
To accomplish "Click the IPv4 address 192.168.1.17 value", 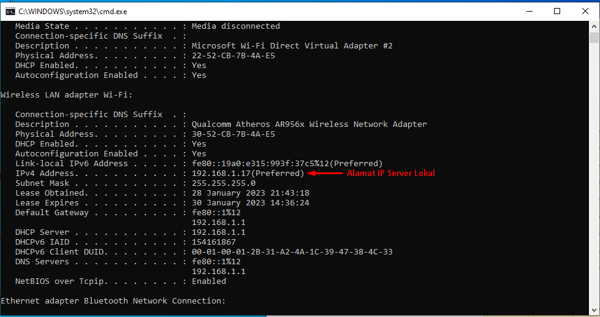I will 221,173.
